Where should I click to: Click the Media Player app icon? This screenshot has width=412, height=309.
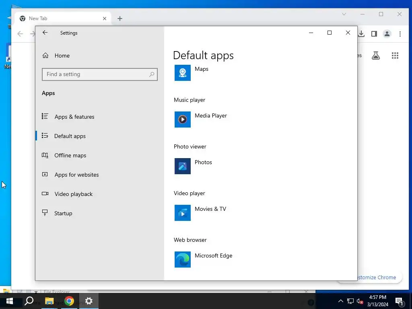pos(183,119)
